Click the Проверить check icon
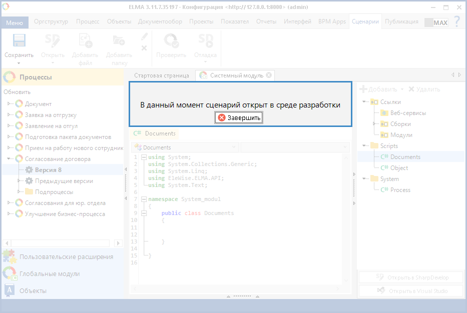Image resolution: width=467 pixels, height=313 pixels. point(171,41)
